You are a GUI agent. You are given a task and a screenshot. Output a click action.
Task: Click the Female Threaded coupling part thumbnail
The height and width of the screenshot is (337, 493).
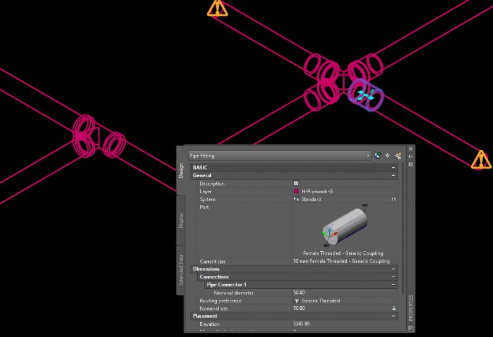pos(344,226)
